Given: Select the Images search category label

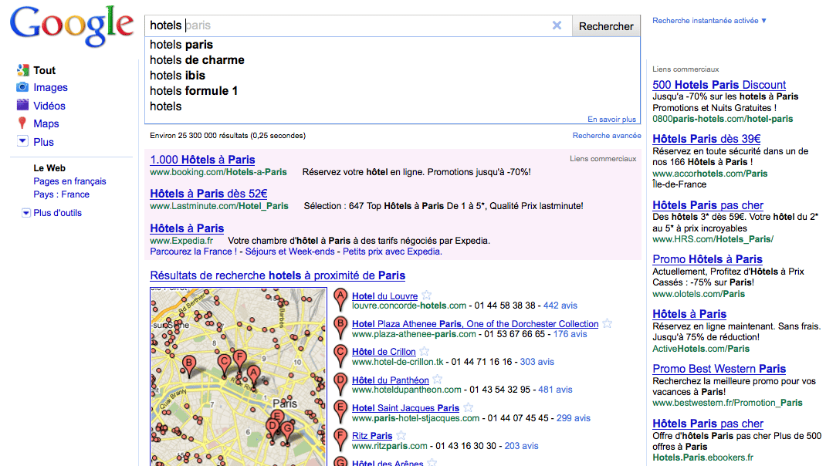Looking at the screenshot, I should (51, 87).
